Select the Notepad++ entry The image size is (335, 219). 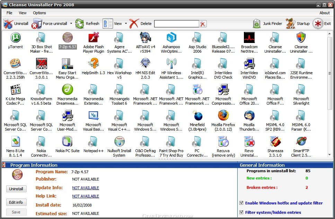tap(94, 144)
